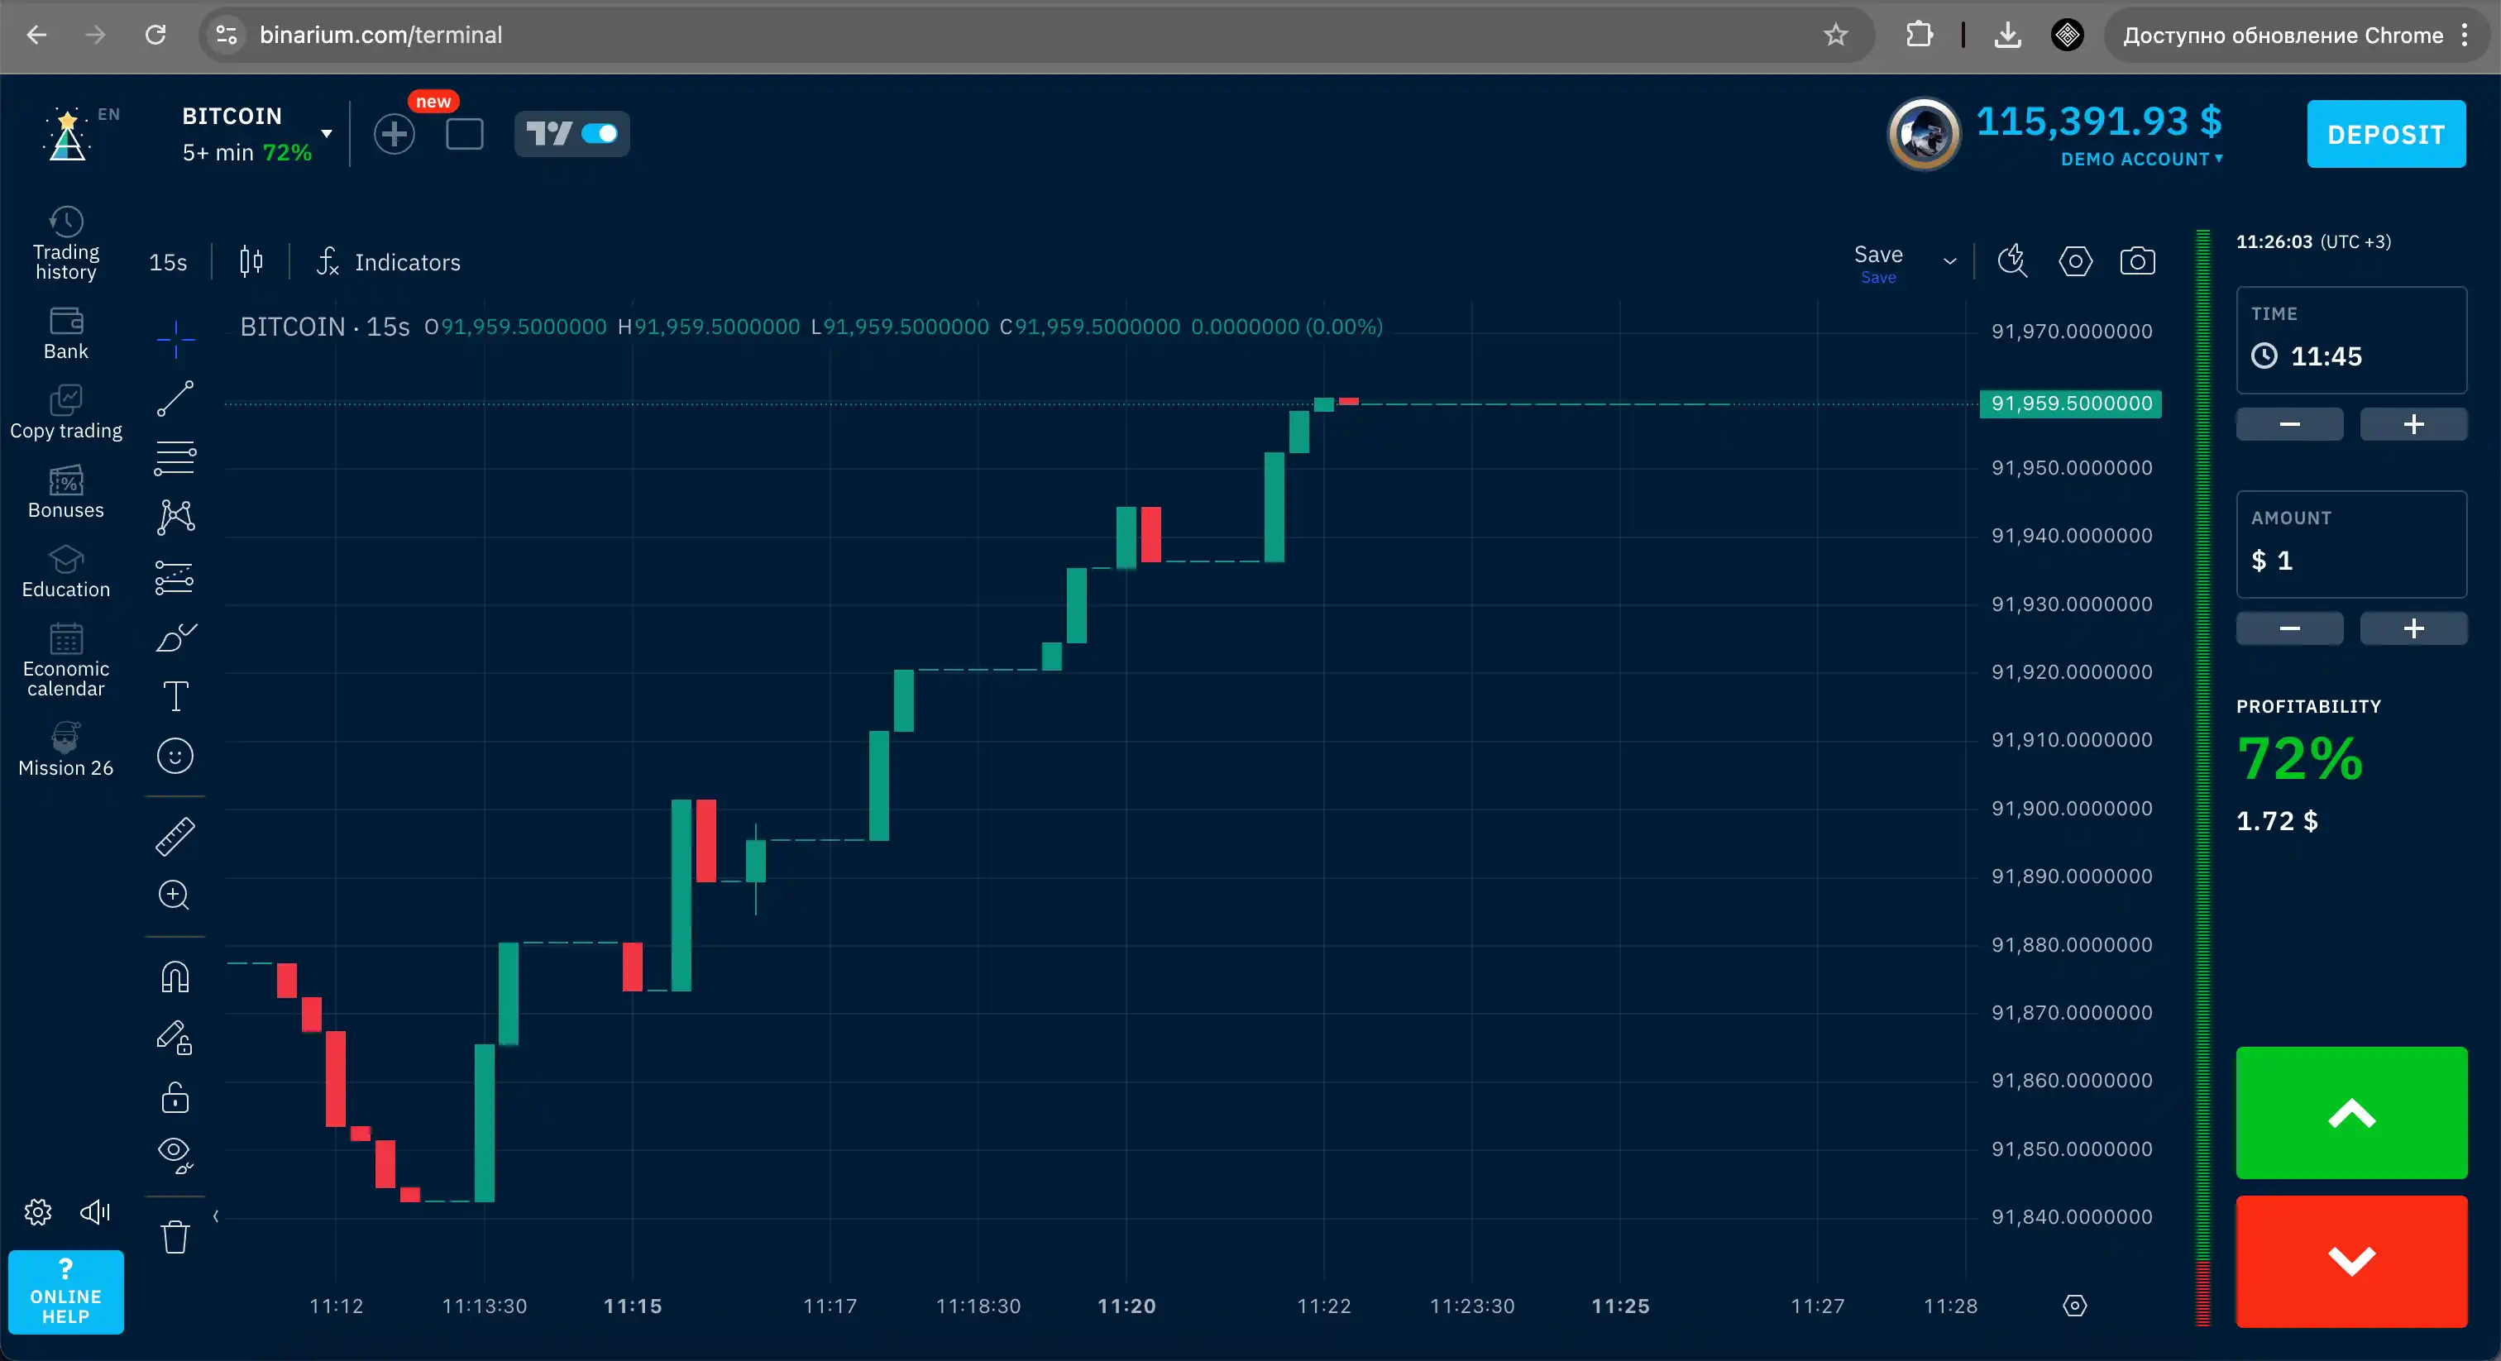This screenshot has height=1361, width=2501.
Task: Edit the $ 1 amount field
Action: click(x=2350, y=543)
